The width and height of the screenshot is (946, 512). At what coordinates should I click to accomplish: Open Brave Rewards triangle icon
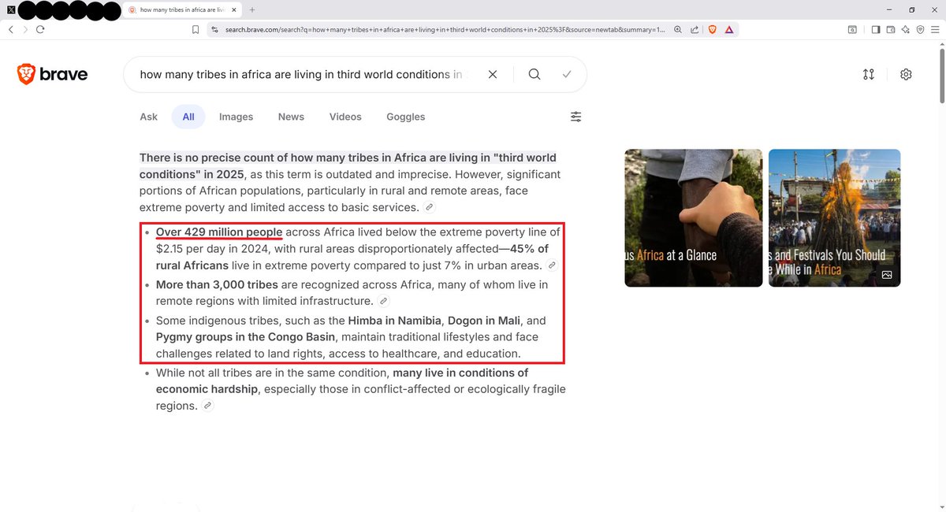click(729, 29)
